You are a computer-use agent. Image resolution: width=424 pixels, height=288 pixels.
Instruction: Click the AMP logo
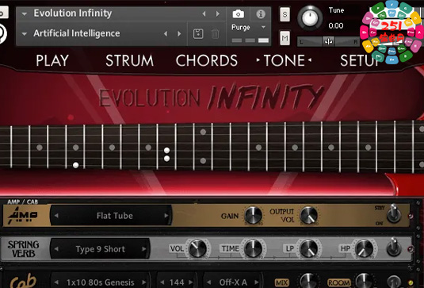tap(23, 216)
